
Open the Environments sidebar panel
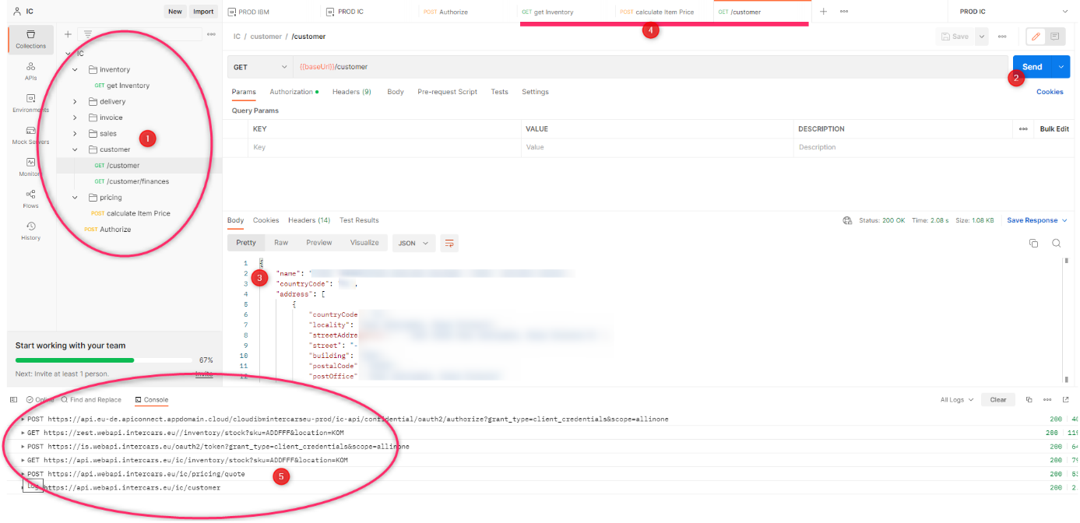31,103
